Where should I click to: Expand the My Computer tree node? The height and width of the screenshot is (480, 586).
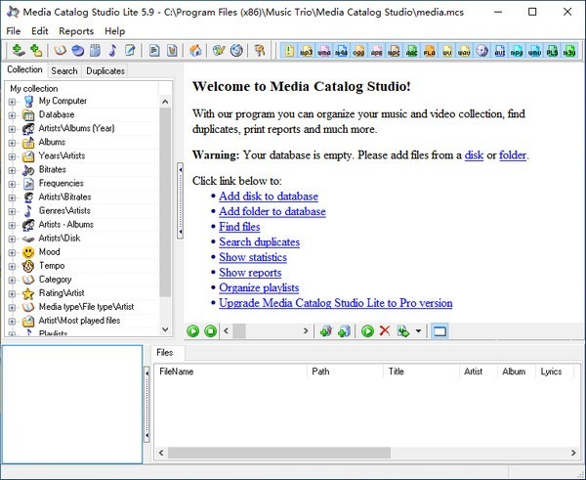pyautogui.click(x=12, y=102)
